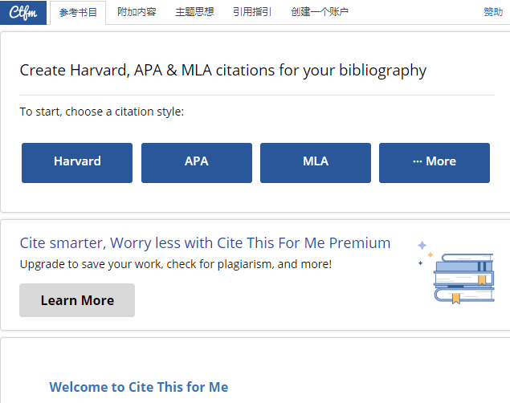Expand the More citation styles option
Screen dimensions: 510x403
point(435,162)
